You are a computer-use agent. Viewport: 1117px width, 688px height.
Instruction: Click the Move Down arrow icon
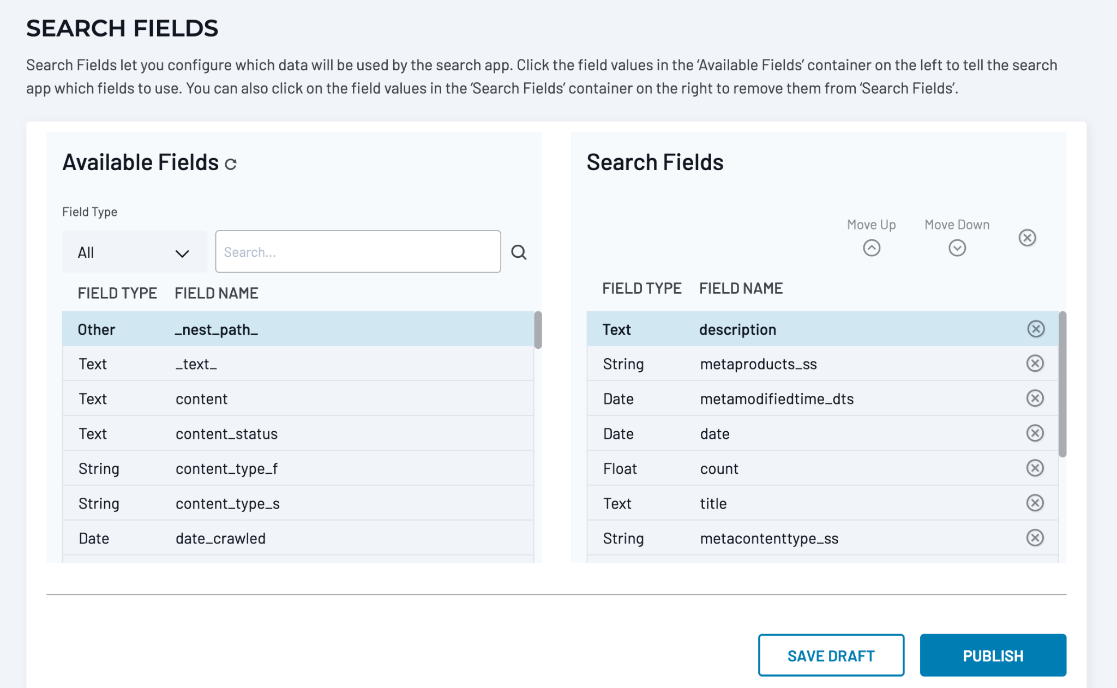click(957, 248)
